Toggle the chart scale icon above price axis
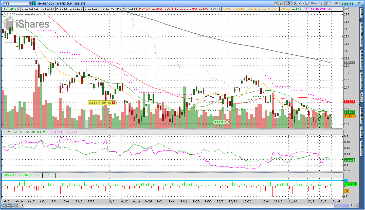The width and height of the screenshot is (365, 210). [346, 9]
